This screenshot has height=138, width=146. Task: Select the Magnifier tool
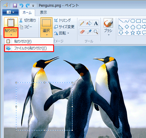[96, 32]
